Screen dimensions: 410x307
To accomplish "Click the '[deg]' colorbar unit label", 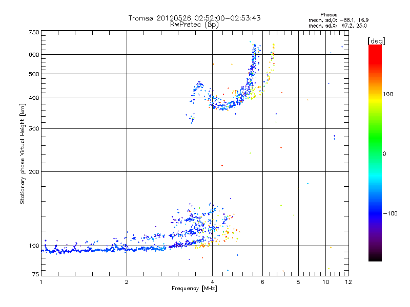I will [x=376, y=41].
